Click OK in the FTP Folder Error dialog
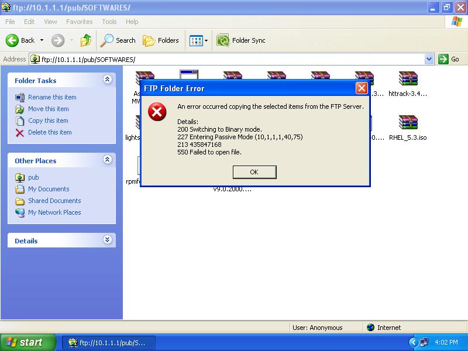The image size is (468, 351). (254, 172)
